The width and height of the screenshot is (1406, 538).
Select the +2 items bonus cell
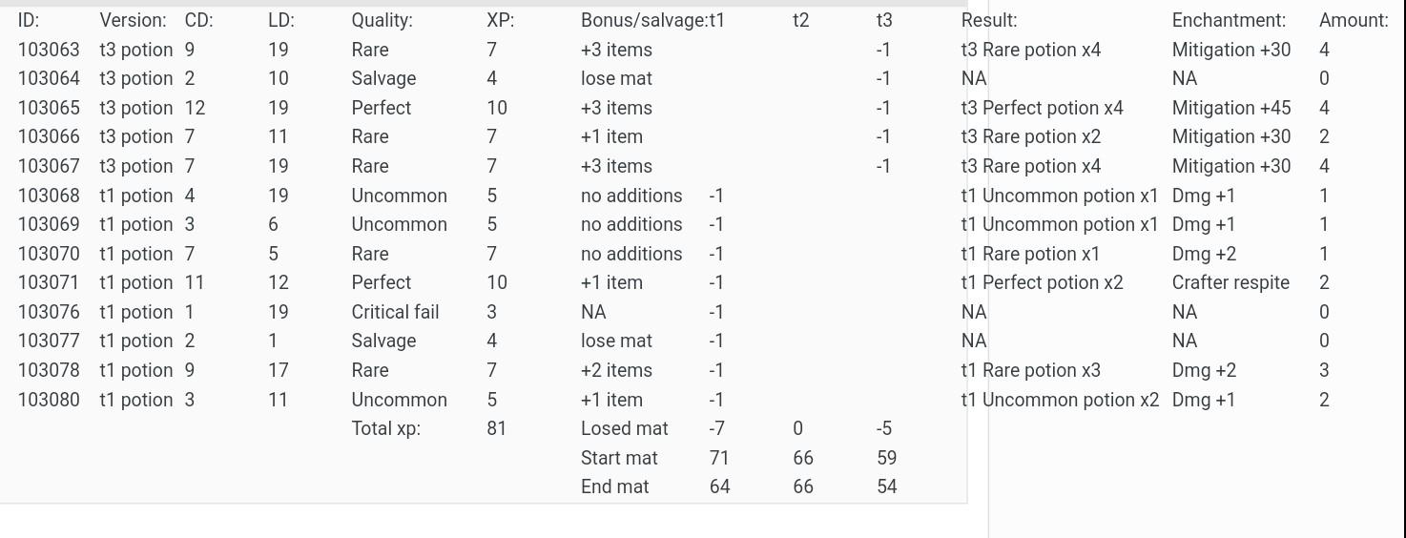coord(616,370)
